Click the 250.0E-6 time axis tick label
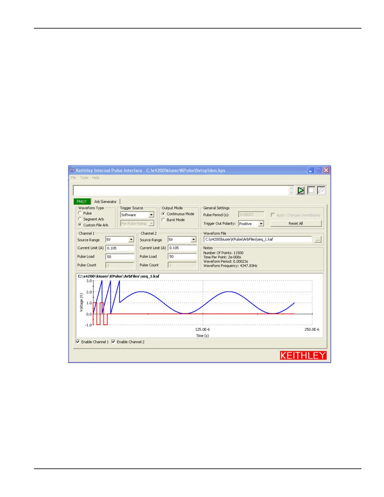Viewport: 384px width, 497px height. (312, 329)
